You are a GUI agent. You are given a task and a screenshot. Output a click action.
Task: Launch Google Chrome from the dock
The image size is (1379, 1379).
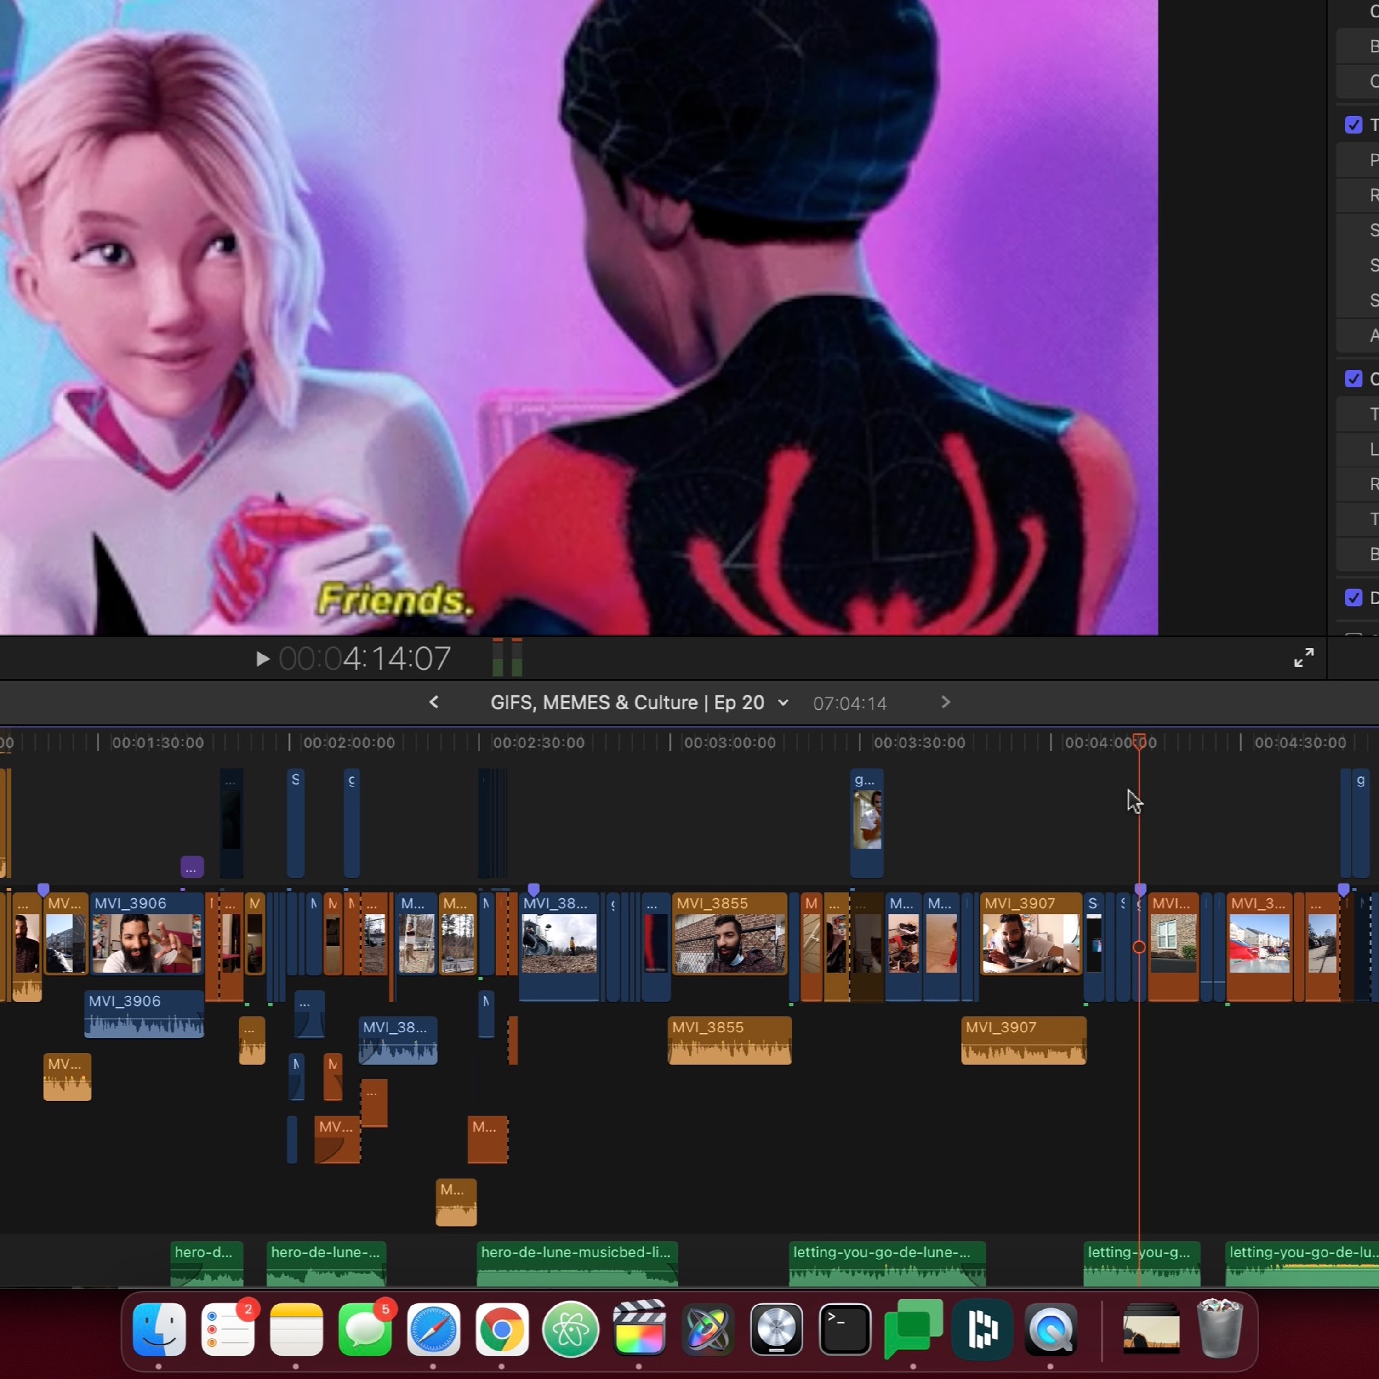[502, 1328]
